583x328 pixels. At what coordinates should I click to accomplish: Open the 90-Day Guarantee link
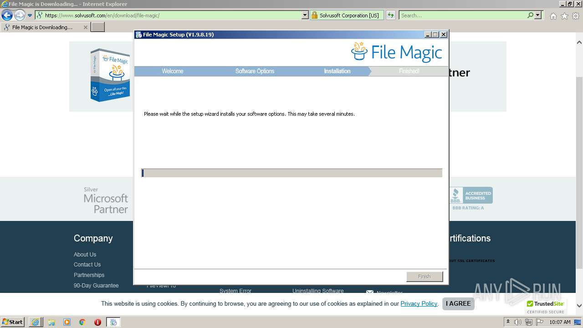point(96,286)
